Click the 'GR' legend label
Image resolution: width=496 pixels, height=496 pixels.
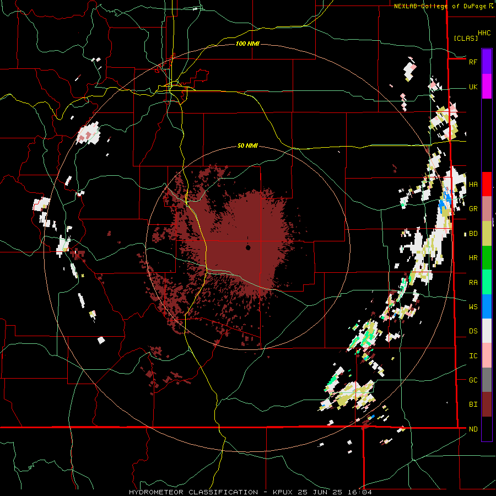pos(473,209)
